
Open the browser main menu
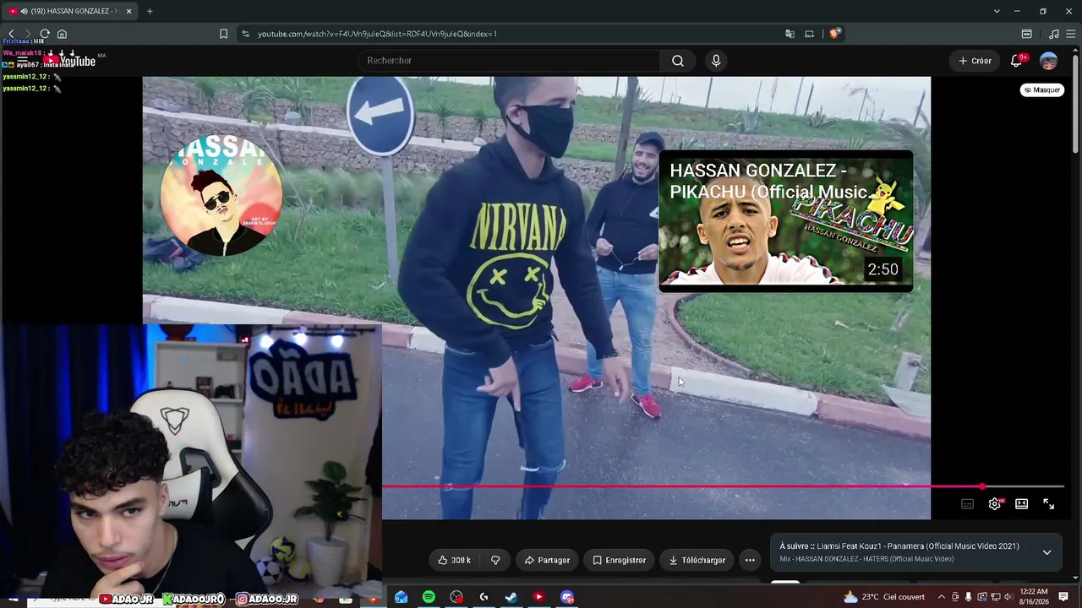(x=1071, y=34)
